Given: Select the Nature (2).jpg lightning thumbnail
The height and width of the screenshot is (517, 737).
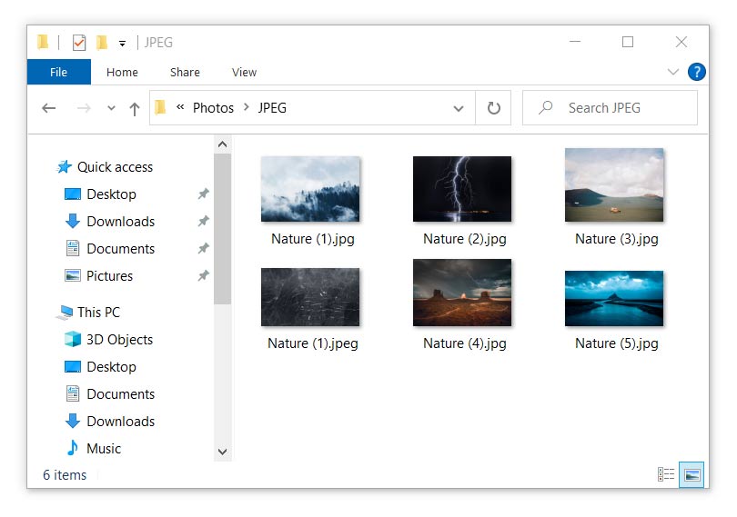Looking at the screenshot, I should [462, 189].
